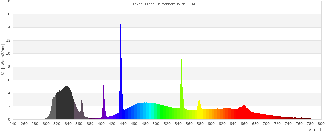
Task: Select the yellow peak near 578 nm
Action: (199, 110)
